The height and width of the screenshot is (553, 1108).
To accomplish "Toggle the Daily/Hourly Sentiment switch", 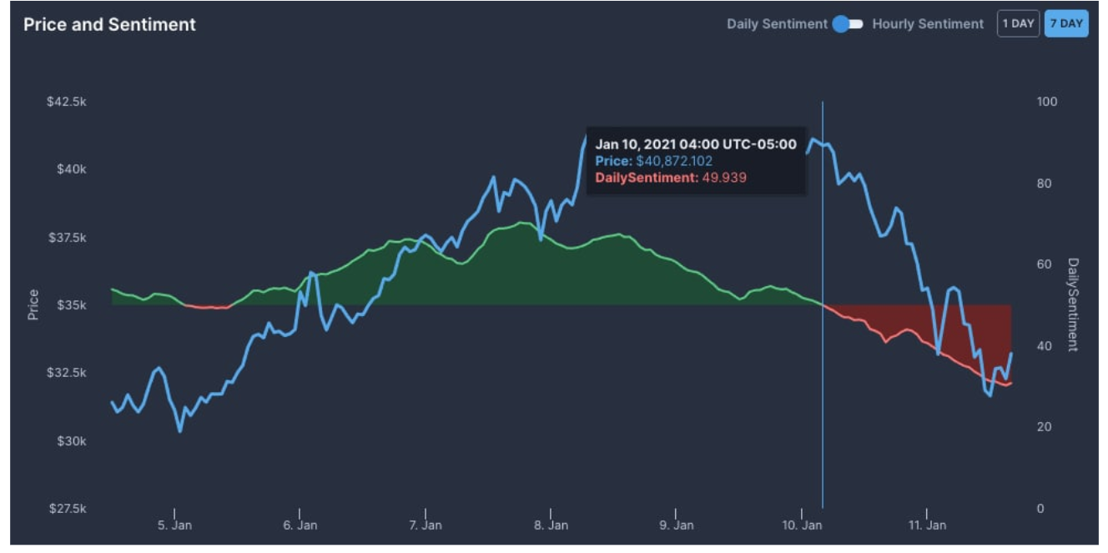I will coord(847,24).
